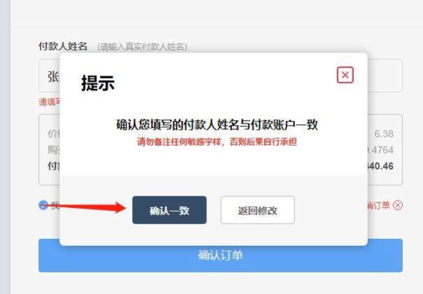Viewport: 423px width, 294px height.
Task: Click the 确认一致 button
Action: (x=169, y=210)
